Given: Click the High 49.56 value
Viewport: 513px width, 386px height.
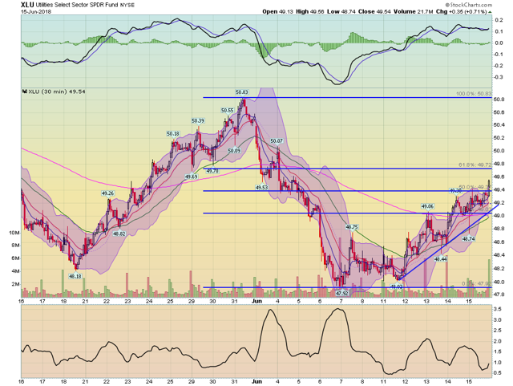Looking at the screenshot, I should click(310, 11).
